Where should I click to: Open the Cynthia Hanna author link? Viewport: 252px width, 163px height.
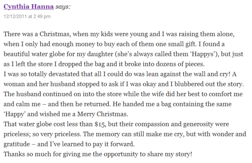28,7
